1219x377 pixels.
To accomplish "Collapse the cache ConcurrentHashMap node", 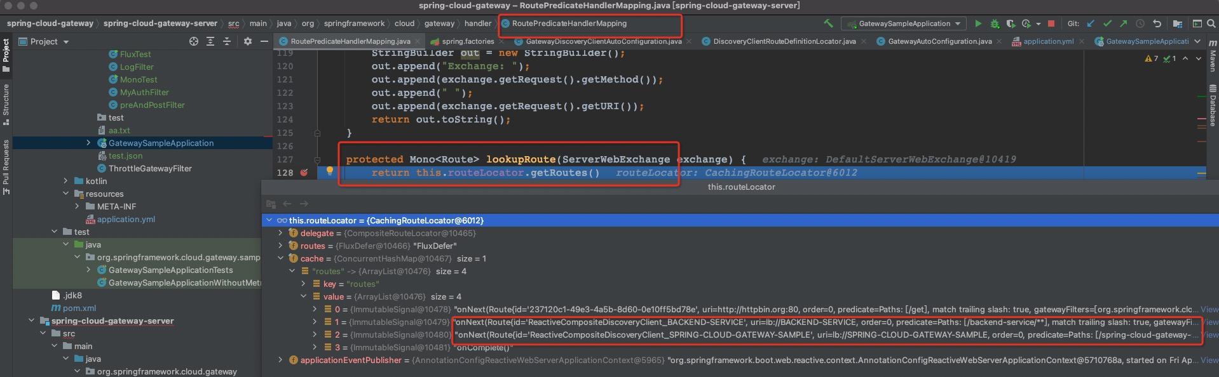I will coord(280,258).
